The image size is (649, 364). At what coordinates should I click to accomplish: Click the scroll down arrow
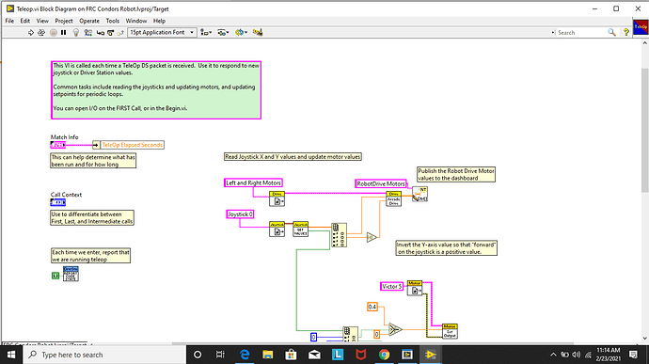(x=645, y=339)
